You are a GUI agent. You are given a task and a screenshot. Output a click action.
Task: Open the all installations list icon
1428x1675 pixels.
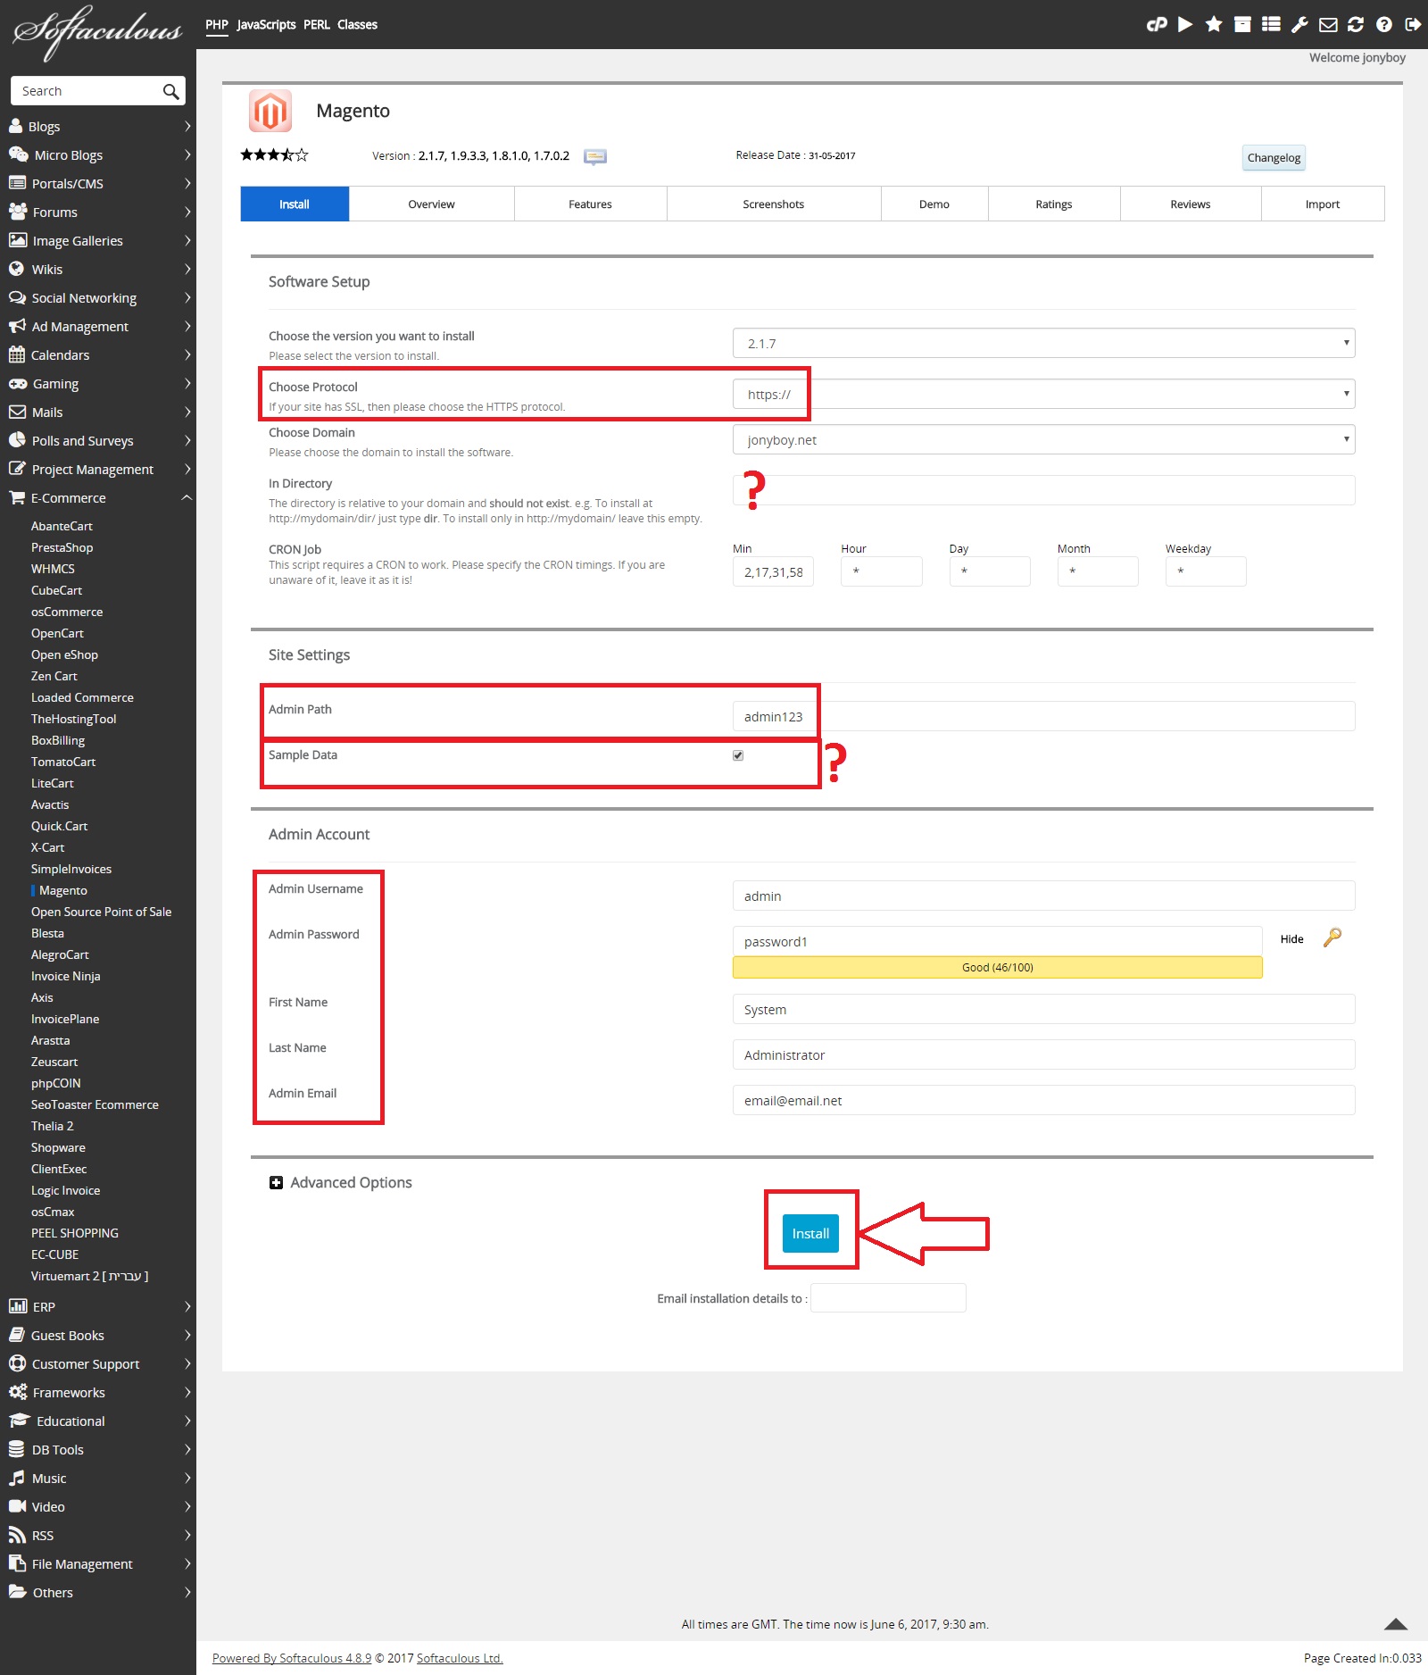click(x=1271, y=24)
